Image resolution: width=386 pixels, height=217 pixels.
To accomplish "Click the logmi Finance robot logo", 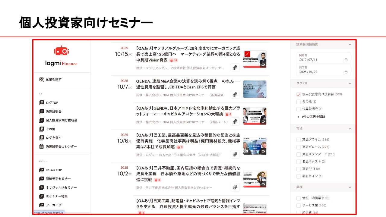I will (62, 51).
